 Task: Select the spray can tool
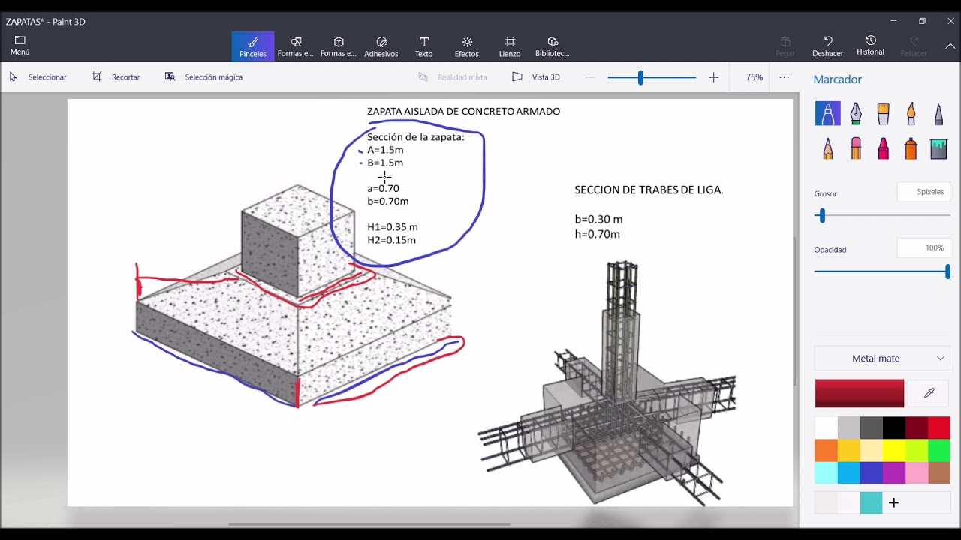click(x=911, y=148)
